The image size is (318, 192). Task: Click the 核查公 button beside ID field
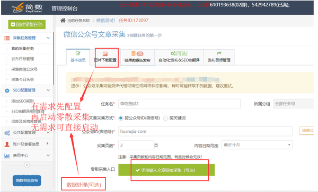(x=306, y=131)
